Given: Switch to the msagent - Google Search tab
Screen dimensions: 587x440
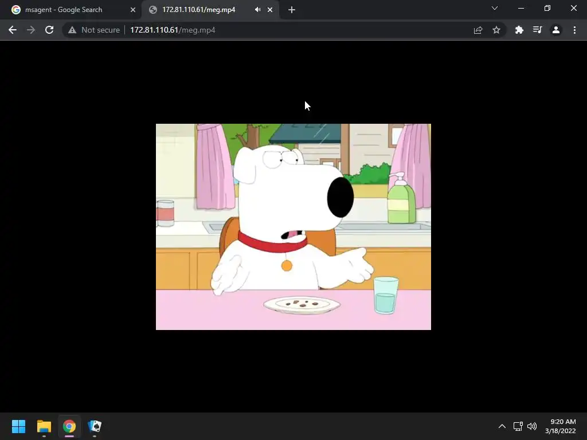Looking at the screenshot, I should tap(73, 10).
